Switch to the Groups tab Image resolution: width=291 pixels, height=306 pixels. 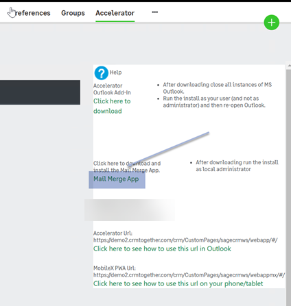[x=73, y=13]
